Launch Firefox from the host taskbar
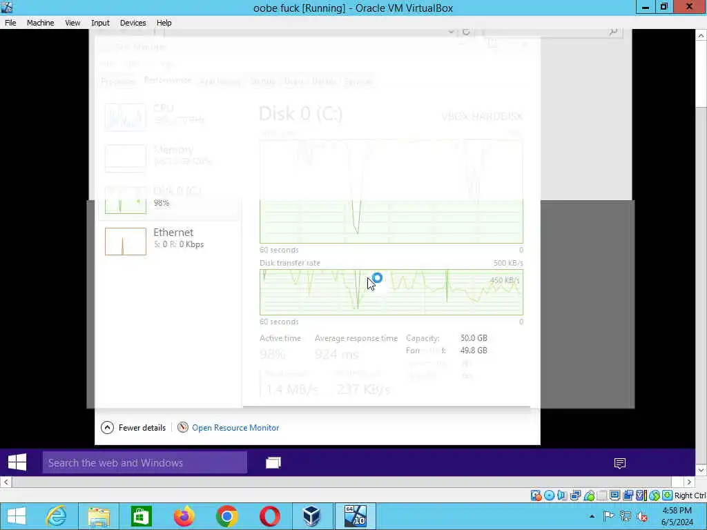 pos(184,516)
